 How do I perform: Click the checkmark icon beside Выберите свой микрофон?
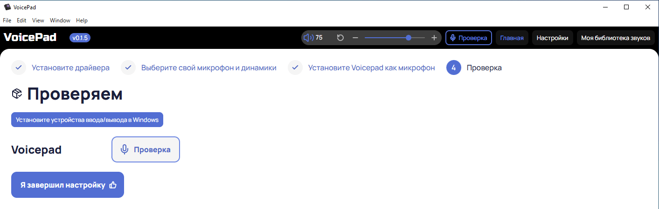point(128,67)
